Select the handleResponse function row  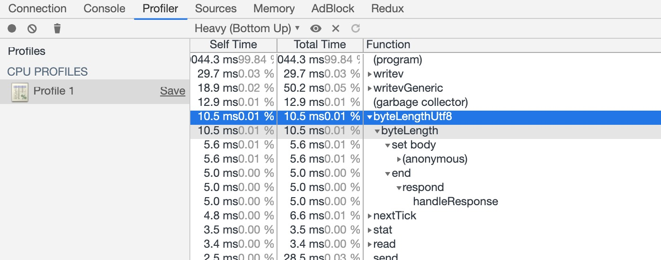pyautogui.click(x=455, y=202)
